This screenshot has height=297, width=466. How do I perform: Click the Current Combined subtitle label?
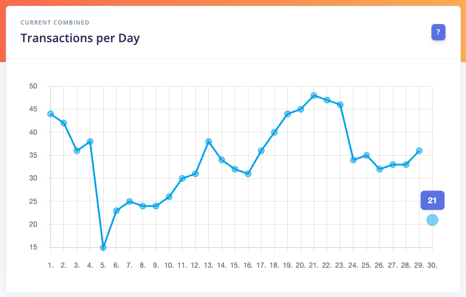point(55,23)
